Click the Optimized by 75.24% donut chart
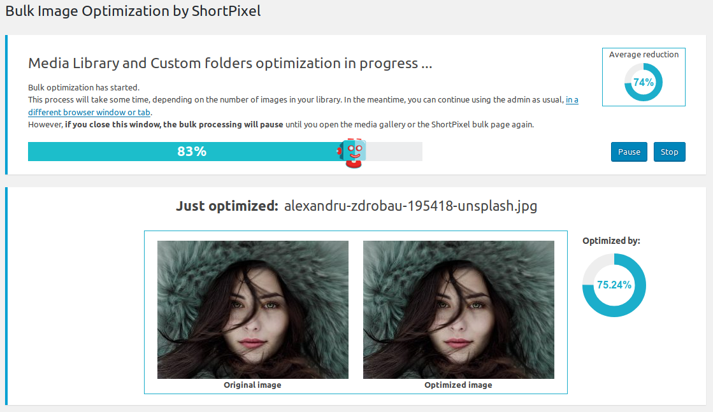The width and height of the screenshot is (713, 412). pyautogui.click(x=614, y=285)
